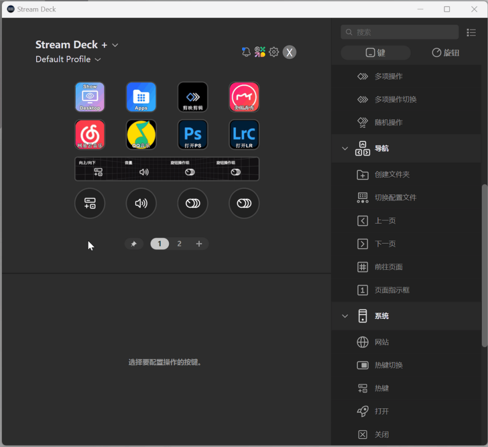
Task: Select the volume dial knob
Action: click(x=141, y=204)
